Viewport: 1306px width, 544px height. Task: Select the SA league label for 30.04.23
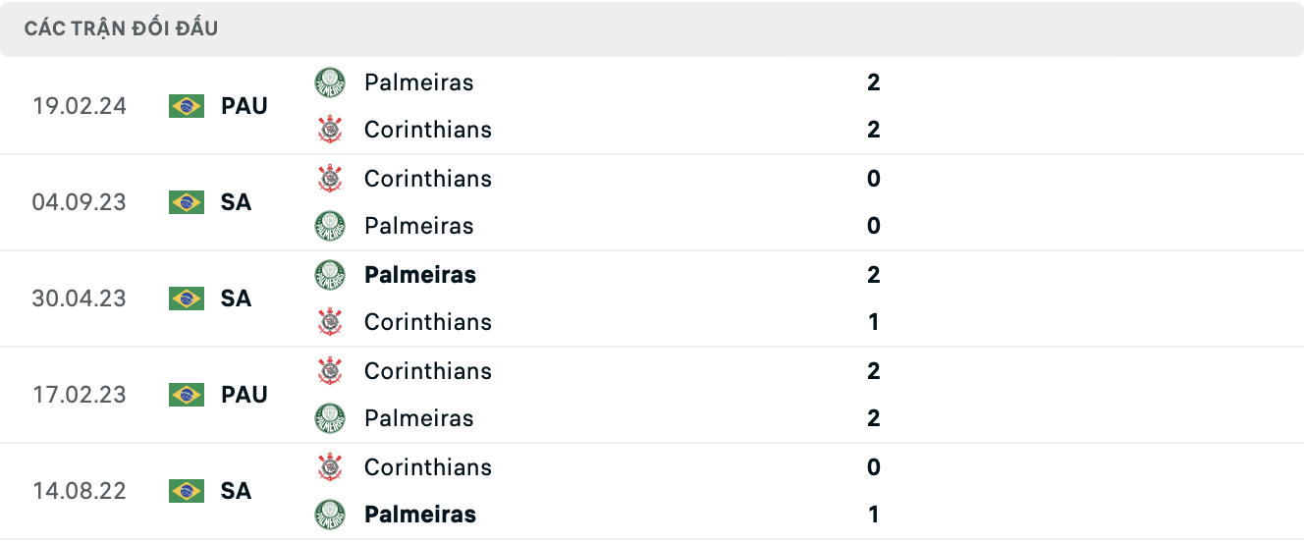coord(237,299)
